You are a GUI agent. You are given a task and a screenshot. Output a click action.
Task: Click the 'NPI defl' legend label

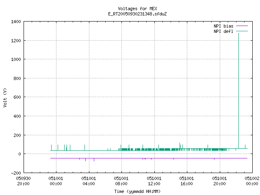click(223, 31)
